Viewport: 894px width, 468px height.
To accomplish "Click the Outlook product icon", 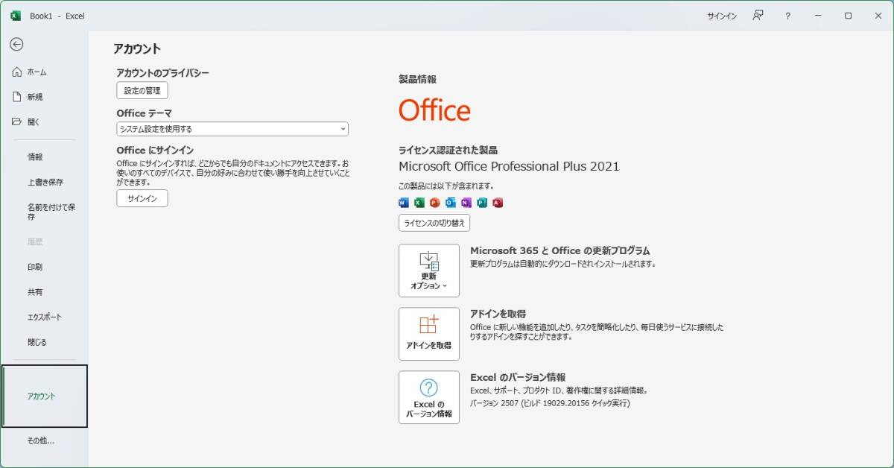I will click(451, 203).
